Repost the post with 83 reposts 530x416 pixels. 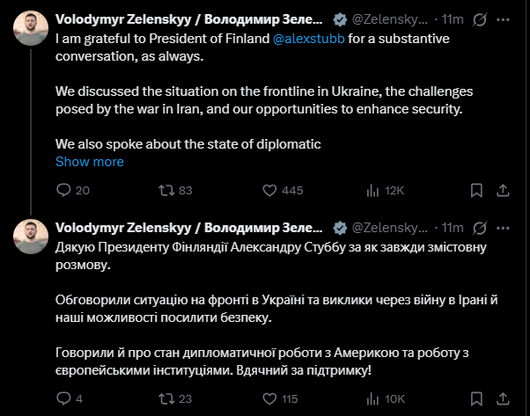pos(165,190)
